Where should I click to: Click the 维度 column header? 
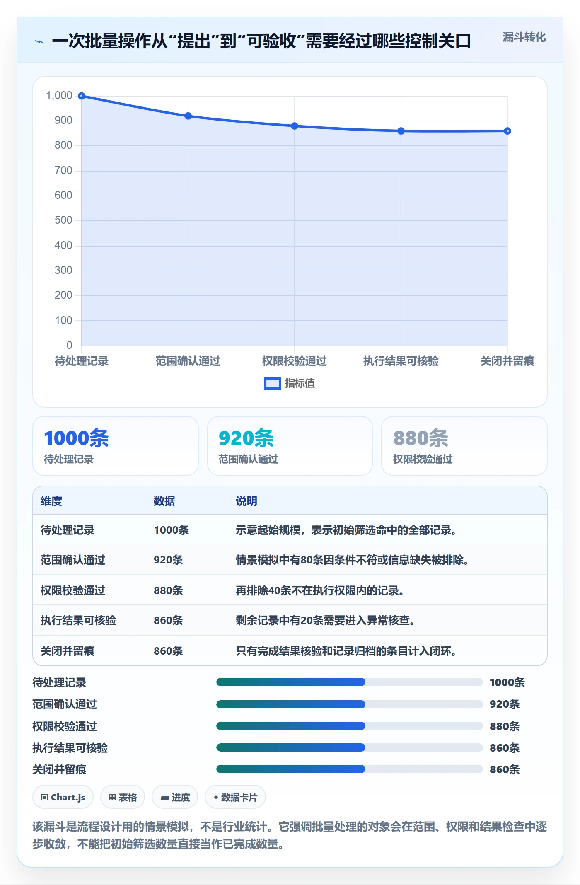coord(51,501)
